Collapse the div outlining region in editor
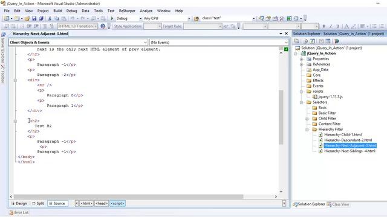The height and width of the screenshot is (217, 387). 15,80
